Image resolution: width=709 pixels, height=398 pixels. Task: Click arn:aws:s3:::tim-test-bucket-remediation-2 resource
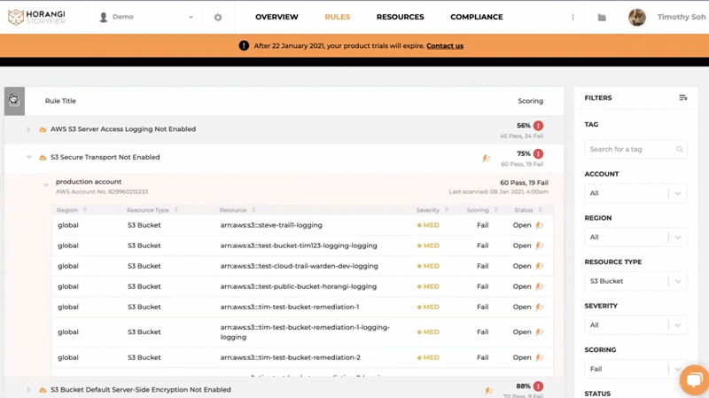tap(291, 357)
